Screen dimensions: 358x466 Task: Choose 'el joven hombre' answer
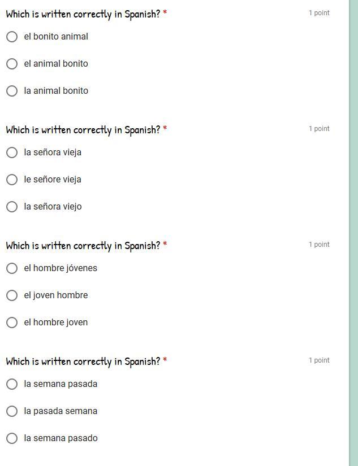click(x=12, y=295)
